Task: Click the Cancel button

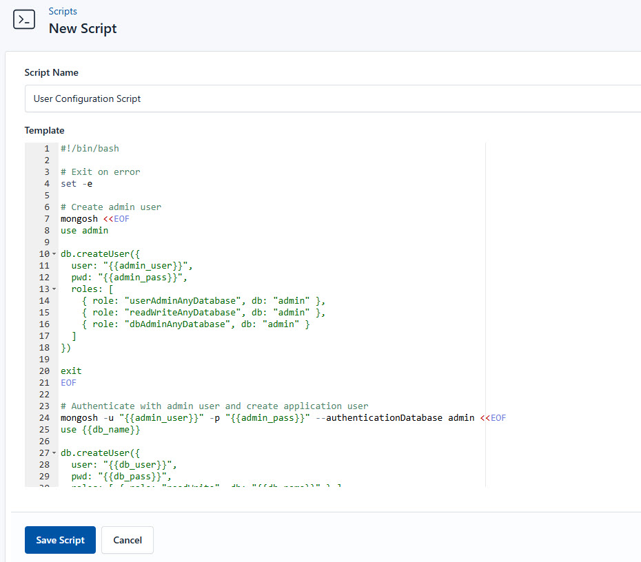Action: point(127,540)
